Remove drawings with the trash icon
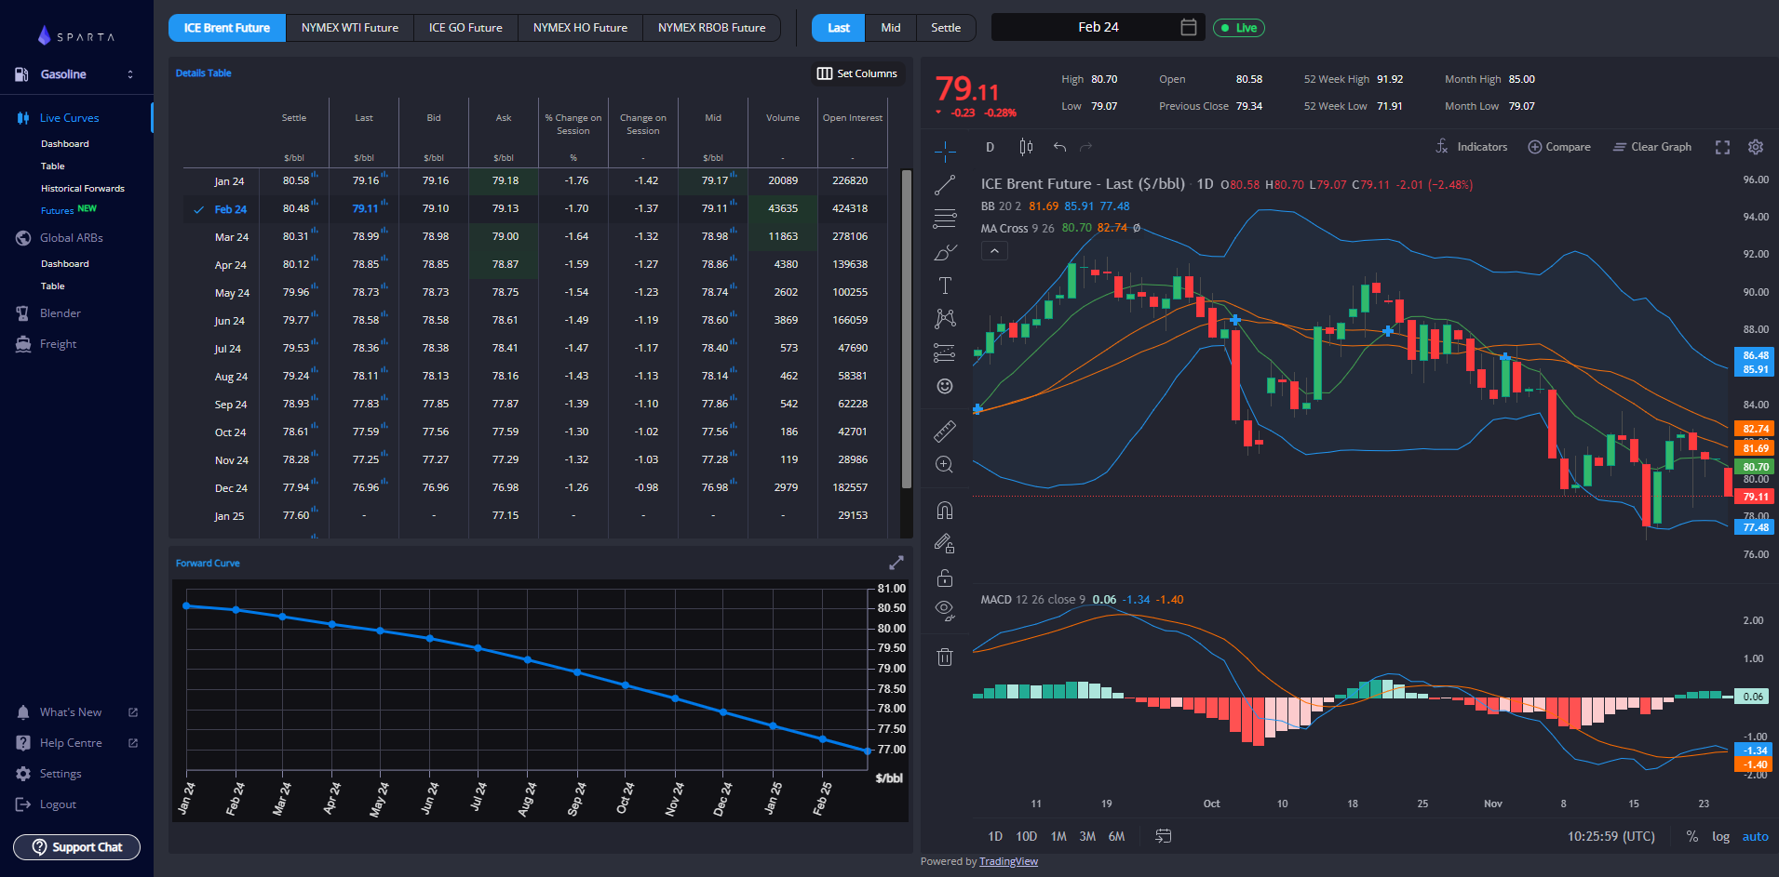Image resolution: width=1779 pixels, height=877 pixels. pos(945,657)
